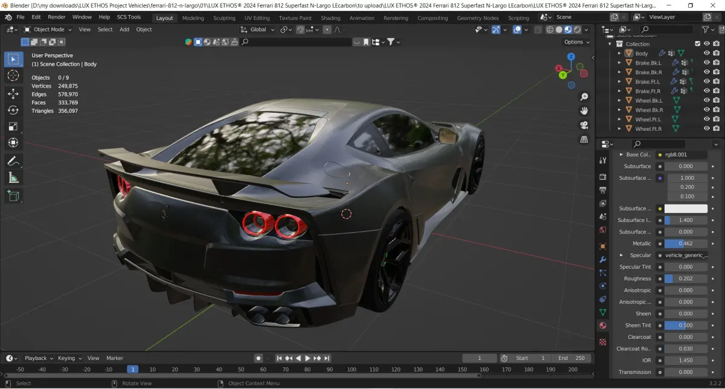Switch to Modeling workspace tab

tap(193, 18)
